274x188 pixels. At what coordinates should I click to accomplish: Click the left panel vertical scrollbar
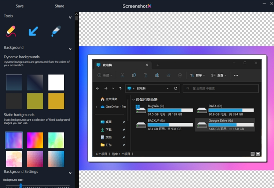tap(77, 18)
